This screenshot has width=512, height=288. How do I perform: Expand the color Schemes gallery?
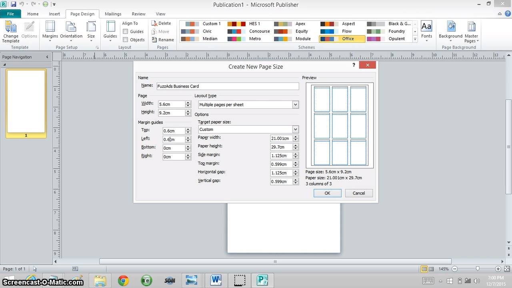pos(415,39)
